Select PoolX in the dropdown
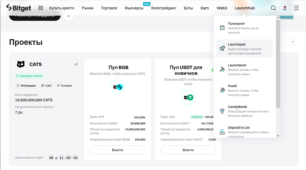Viewport: 306px width, 170px height. pos(245,90)
